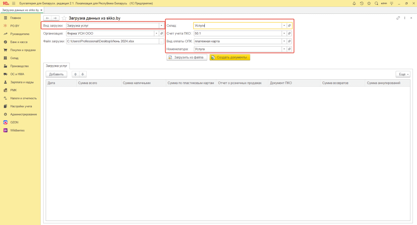Select the Загрузка услуг tab

(x=57, y=65)
